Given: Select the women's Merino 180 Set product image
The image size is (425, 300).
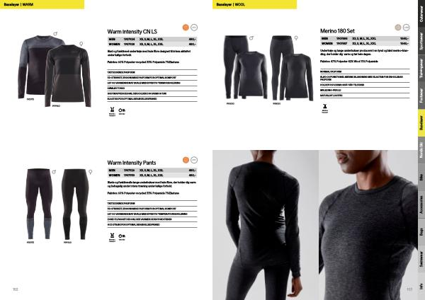Looking at the screenshot, I should coord(292,68).
